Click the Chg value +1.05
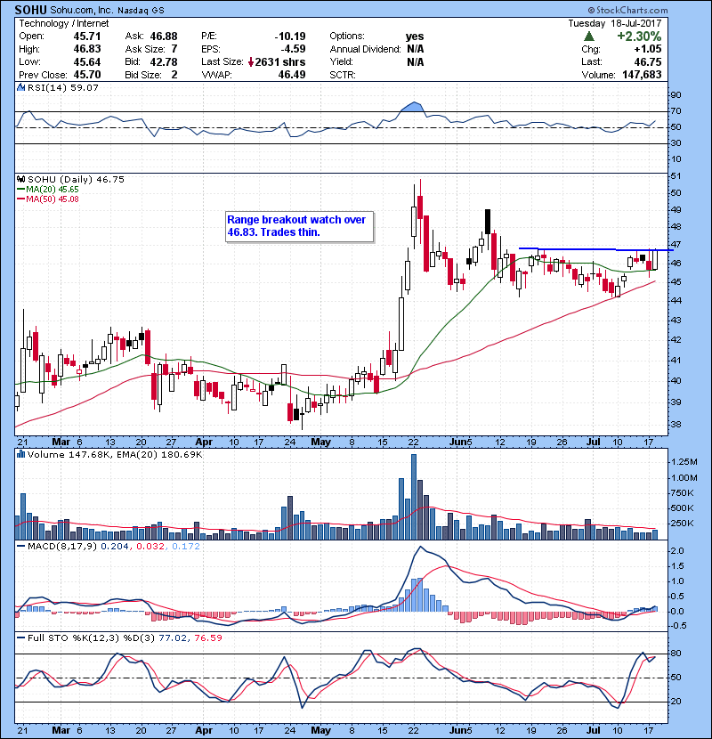712x739 pixels. point(647,49)
